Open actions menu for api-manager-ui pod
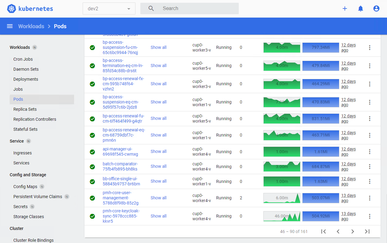The height and width of the screenshot is (243, 387). pyautogui.click(x=370, y=151)
